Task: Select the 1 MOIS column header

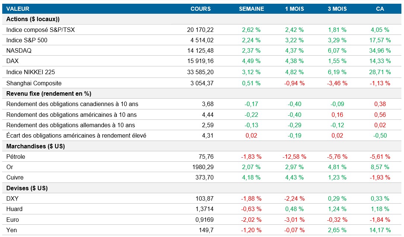Action: click(294, 9)
